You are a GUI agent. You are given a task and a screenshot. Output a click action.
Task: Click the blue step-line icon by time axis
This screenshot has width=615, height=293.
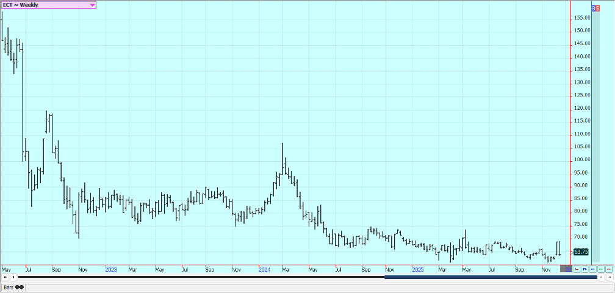click(584, 269)
